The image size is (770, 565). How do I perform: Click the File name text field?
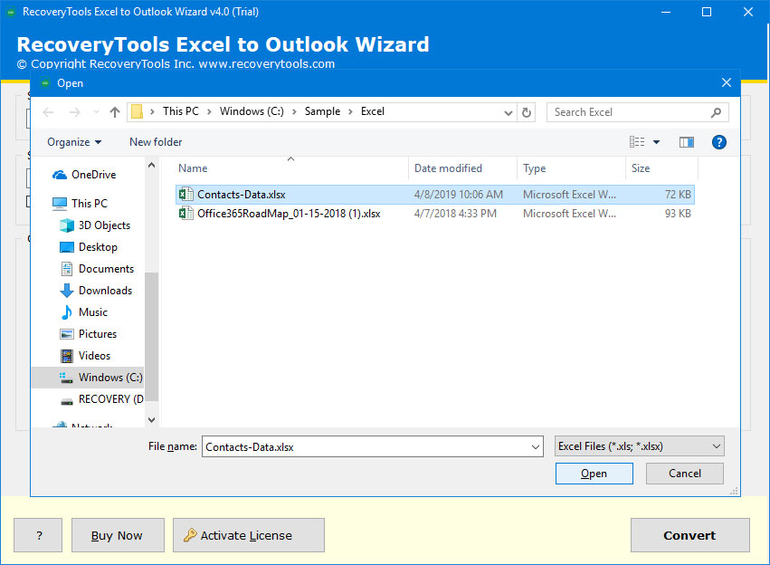pyautogui.click(x=366, y=447)
